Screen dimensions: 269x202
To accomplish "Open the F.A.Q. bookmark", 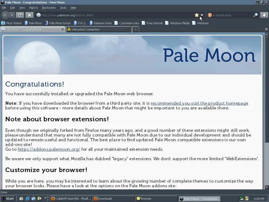I will 80,23.
